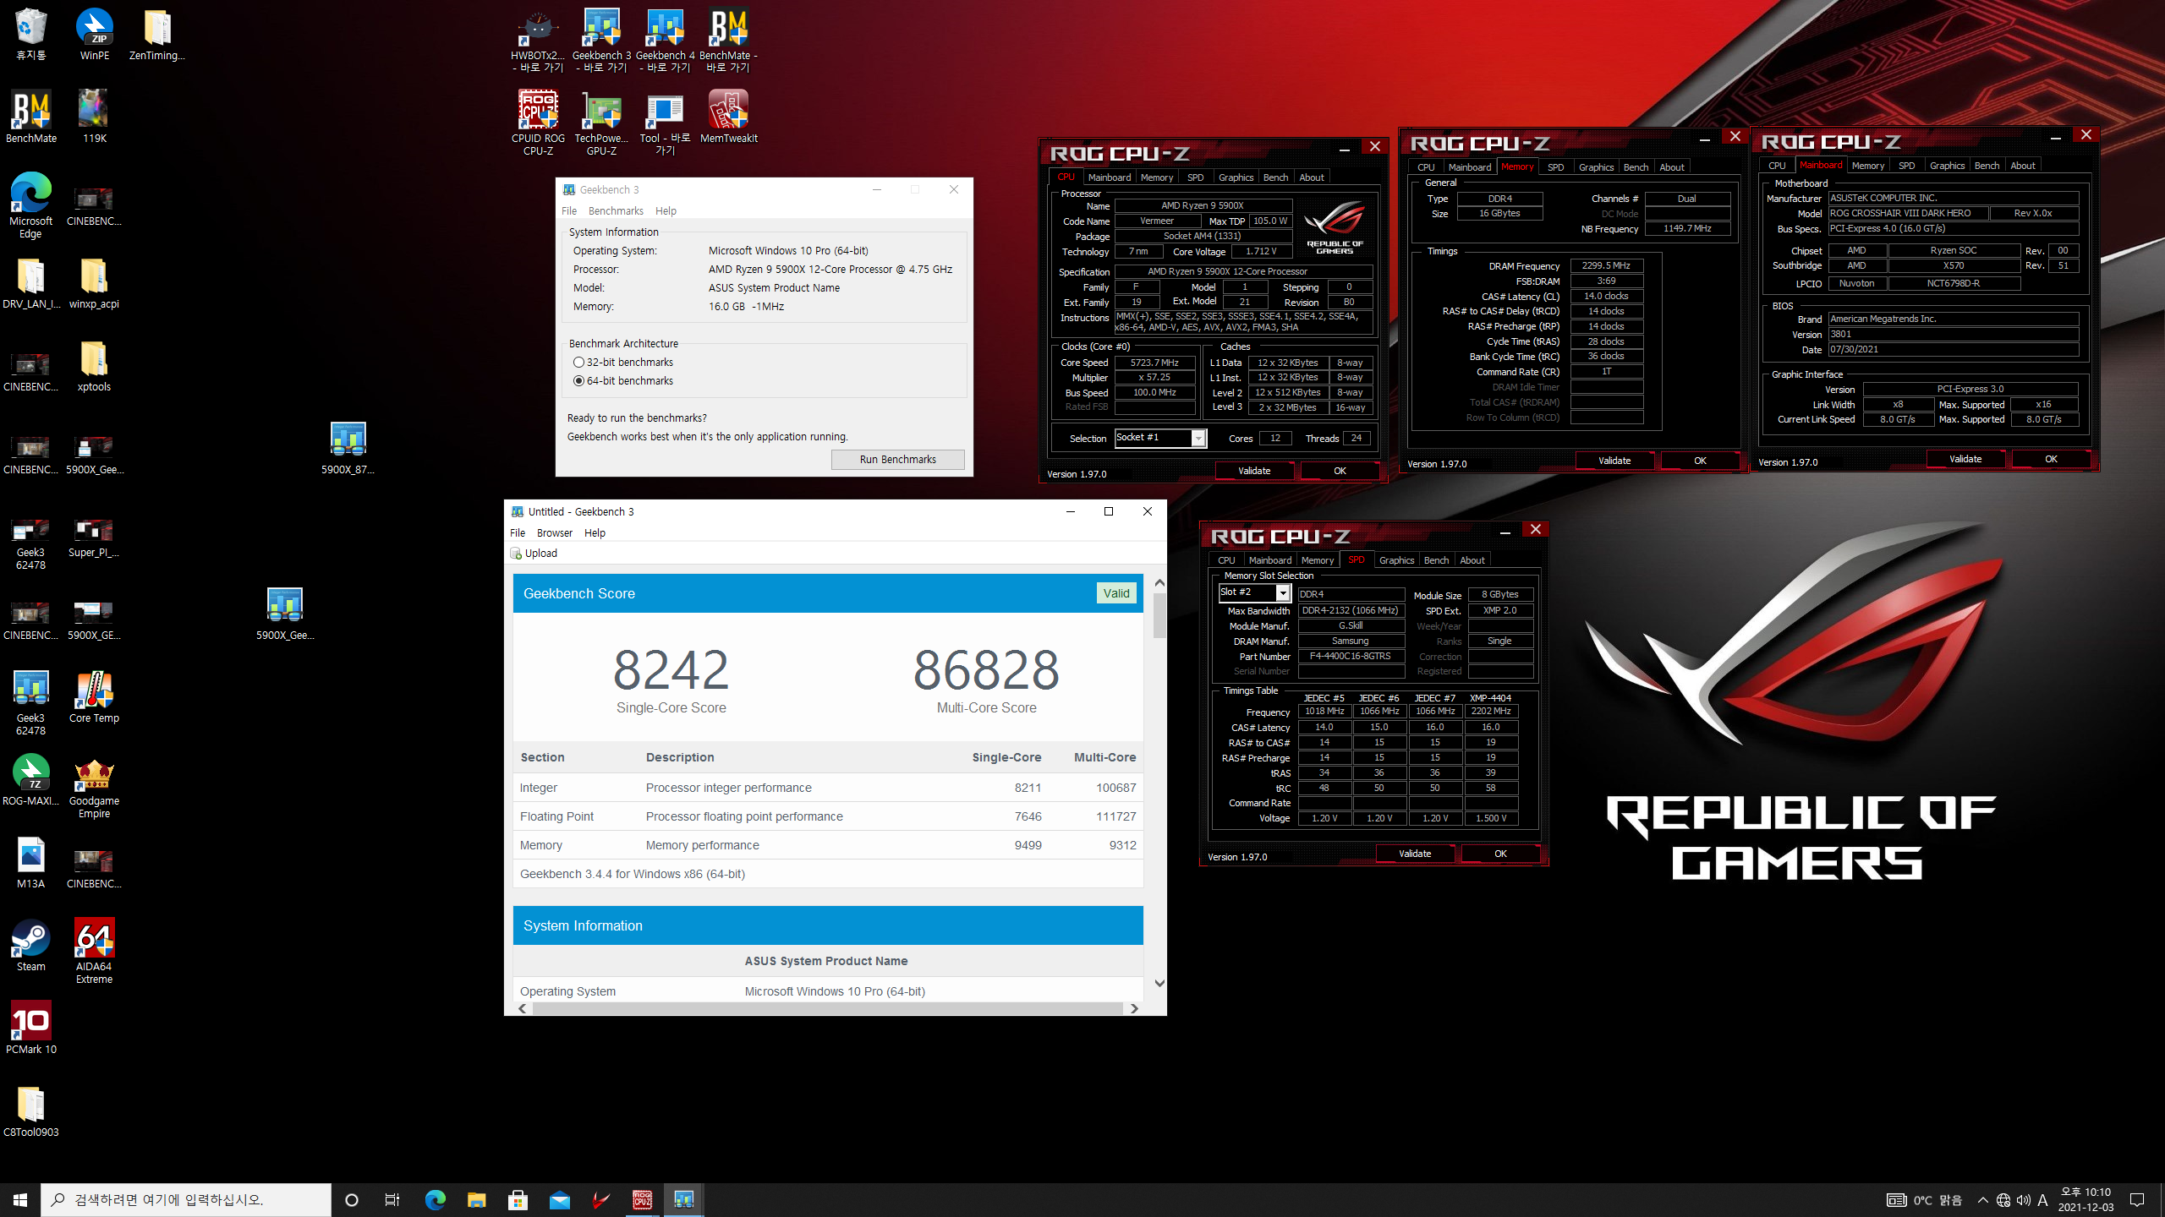The height and width of the screenshot is (1217, 2165).
Task: Open the HWBOT x265 desktop shortcut
Action: 538,40
